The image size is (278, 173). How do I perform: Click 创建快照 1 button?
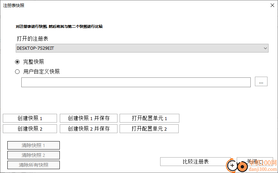(30, 118)
